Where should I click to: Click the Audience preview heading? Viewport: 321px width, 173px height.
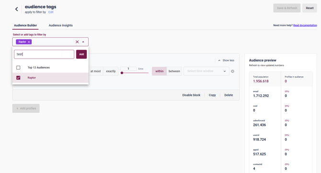pyautogui.click(x=263, y=60)
